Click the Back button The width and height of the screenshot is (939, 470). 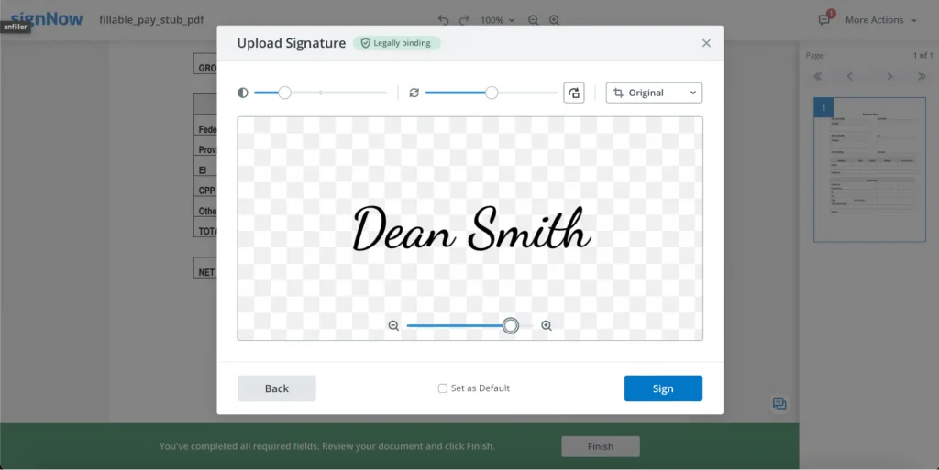click(x=276, y=388)
